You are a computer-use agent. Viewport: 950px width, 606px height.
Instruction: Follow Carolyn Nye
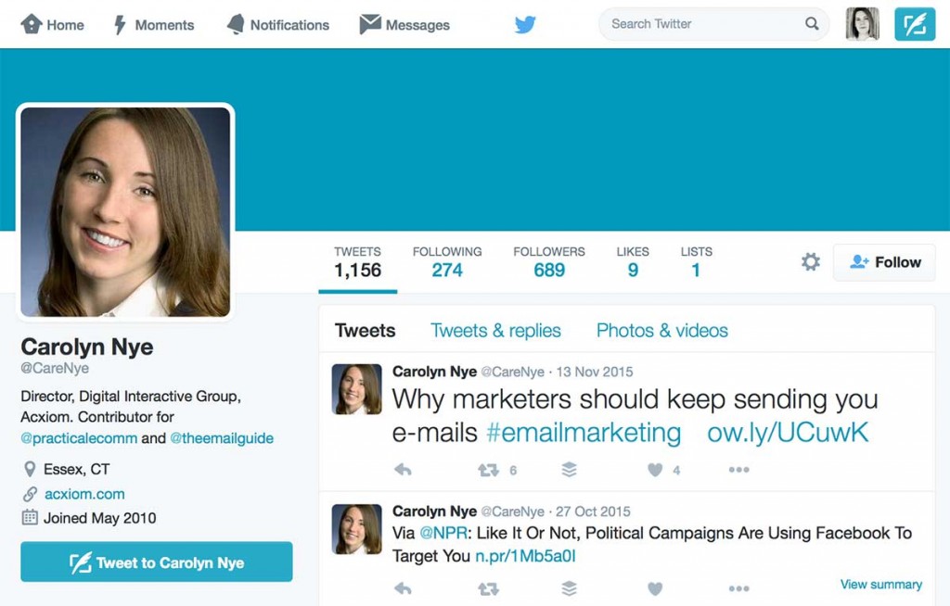[884, 262]
